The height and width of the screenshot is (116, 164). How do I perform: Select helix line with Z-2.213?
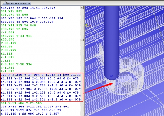41,86
